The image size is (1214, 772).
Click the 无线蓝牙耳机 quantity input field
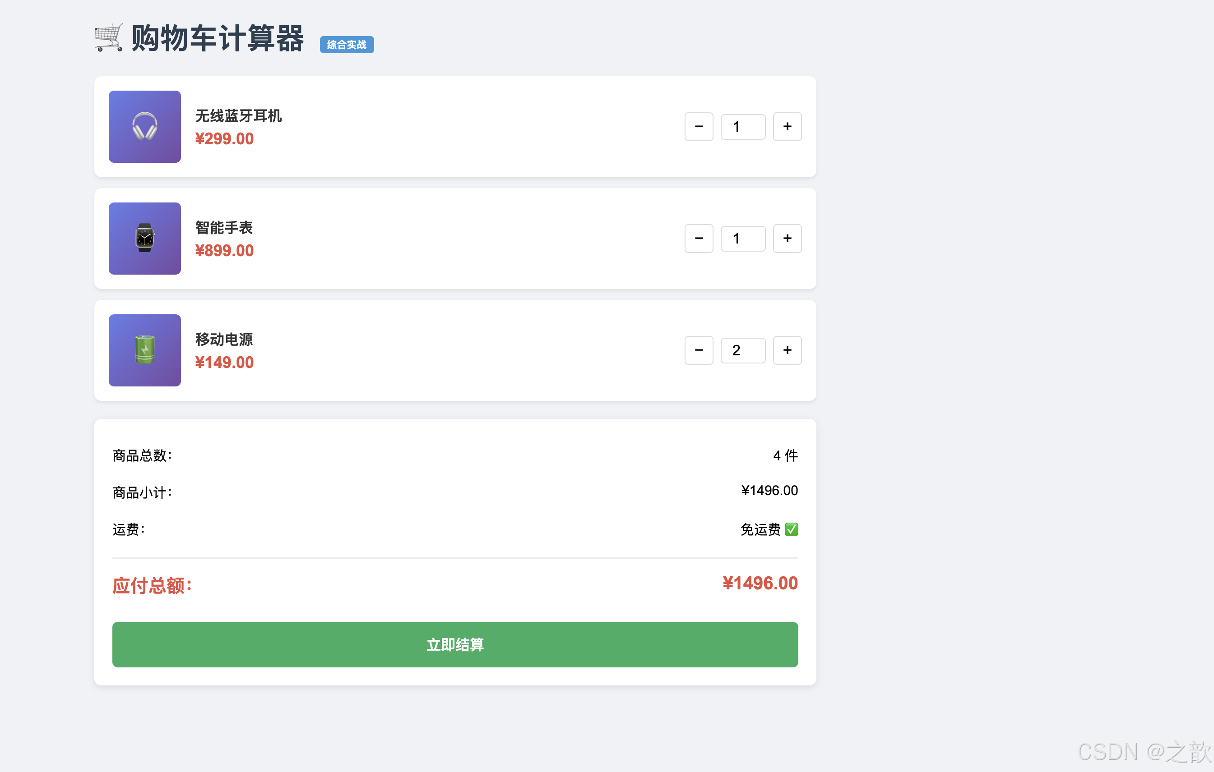pyautogui.click(x=743, y=126)
